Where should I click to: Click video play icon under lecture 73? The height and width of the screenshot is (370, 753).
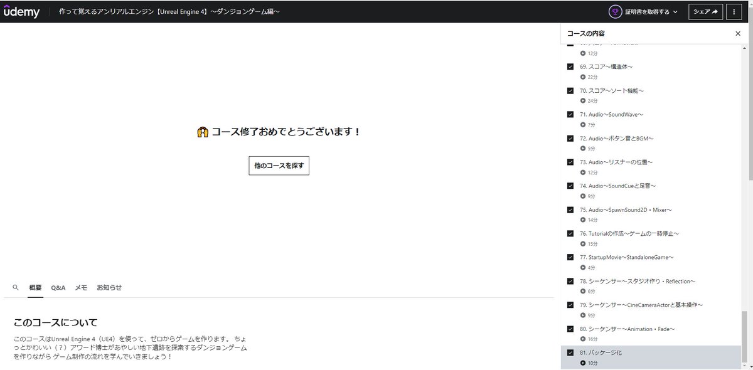click(x=583, y=172)
